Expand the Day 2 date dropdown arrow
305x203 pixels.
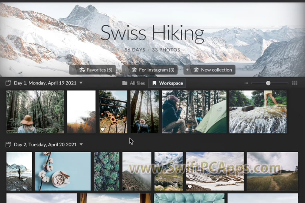pos(81,145)
